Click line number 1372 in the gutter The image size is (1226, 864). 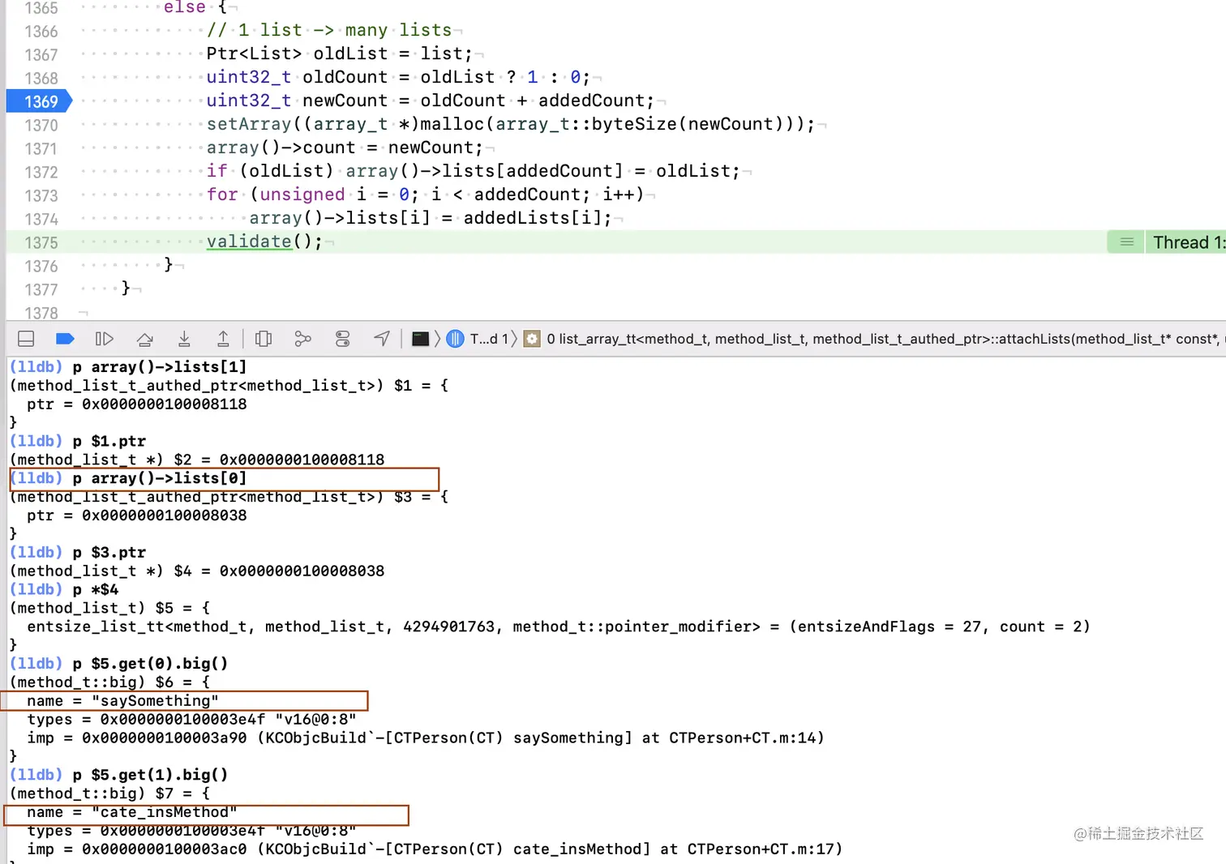coord(41,173)
